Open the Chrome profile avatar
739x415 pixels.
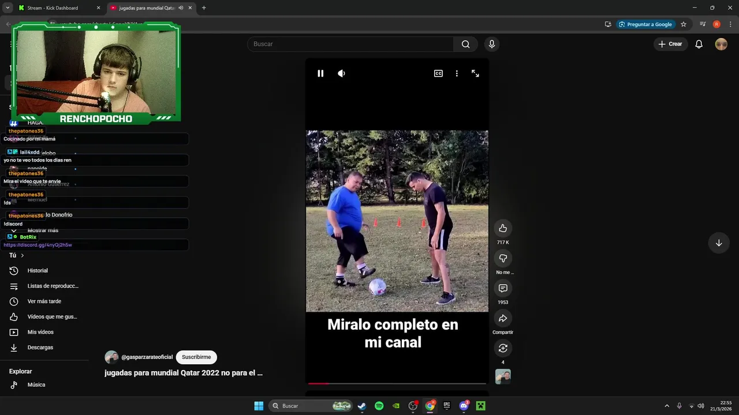coord(716,24)
